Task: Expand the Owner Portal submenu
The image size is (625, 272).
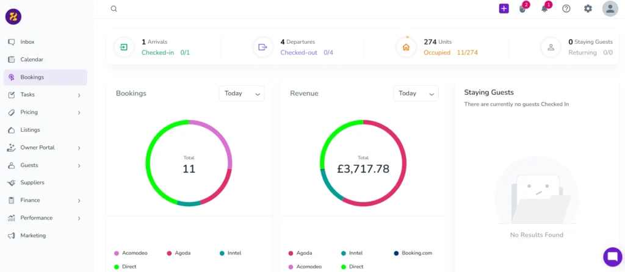Action: point(79,148)
